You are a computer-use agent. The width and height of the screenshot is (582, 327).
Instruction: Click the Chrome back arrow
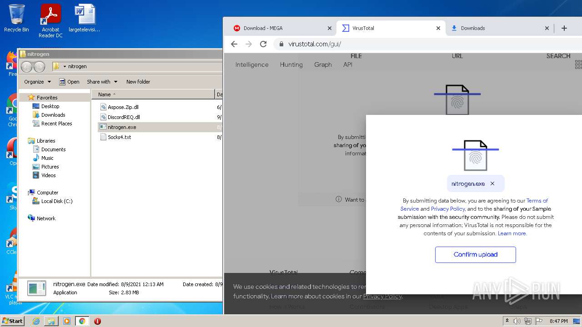pos(234,44)
